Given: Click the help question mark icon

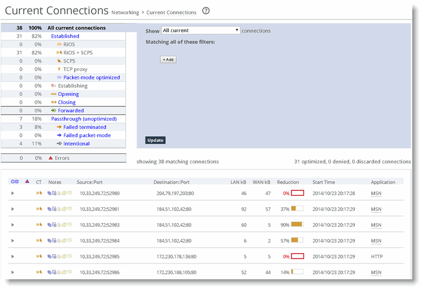Looking at the screenshot, I should pyautogui.click(x=206, y=11).
